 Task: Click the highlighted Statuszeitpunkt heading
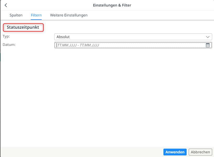pos(23,27)
